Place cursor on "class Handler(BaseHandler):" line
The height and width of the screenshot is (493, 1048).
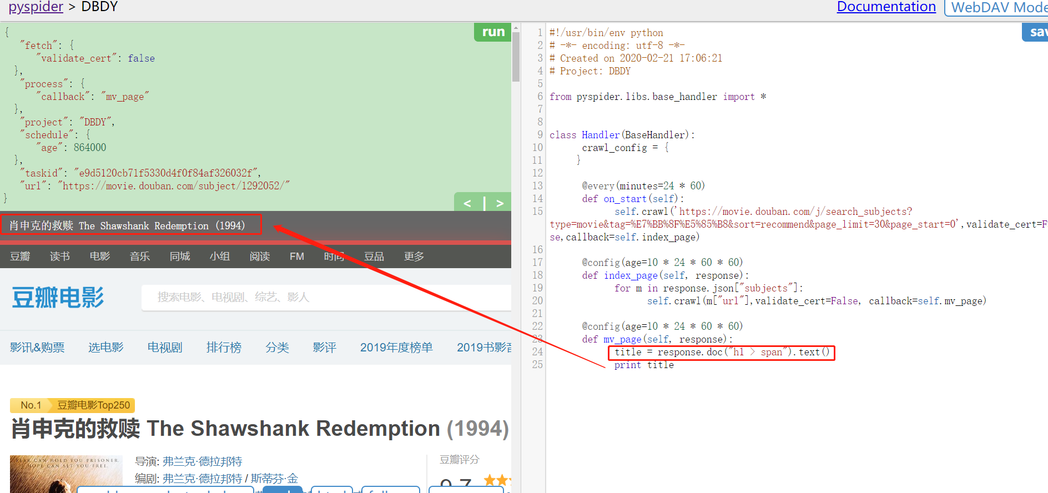(622, 135)
